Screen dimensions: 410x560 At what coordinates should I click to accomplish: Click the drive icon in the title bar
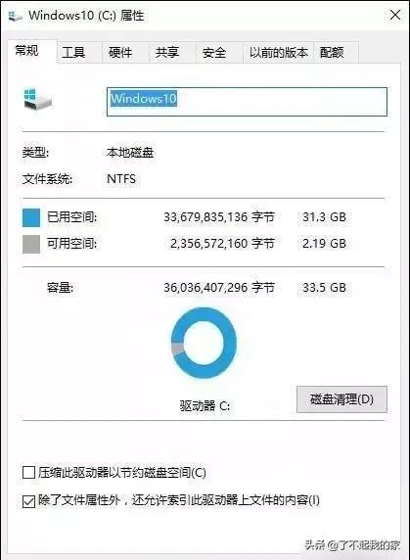click(x=16, y=16)
